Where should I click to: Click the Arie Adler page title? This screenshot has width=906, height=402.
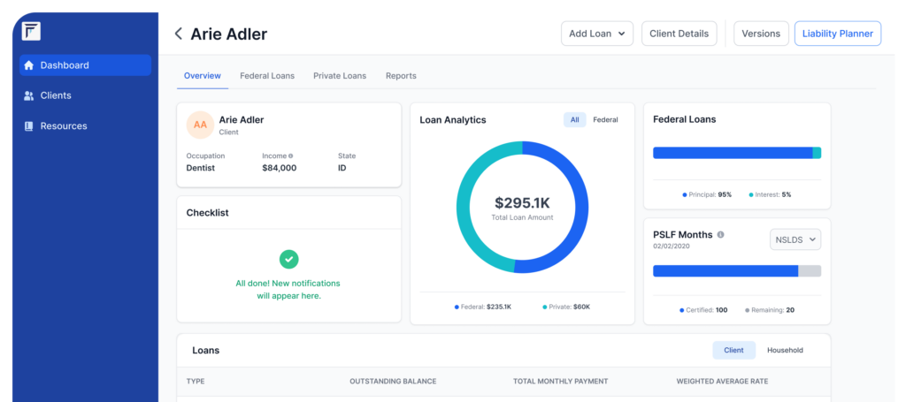click(229, 34)
